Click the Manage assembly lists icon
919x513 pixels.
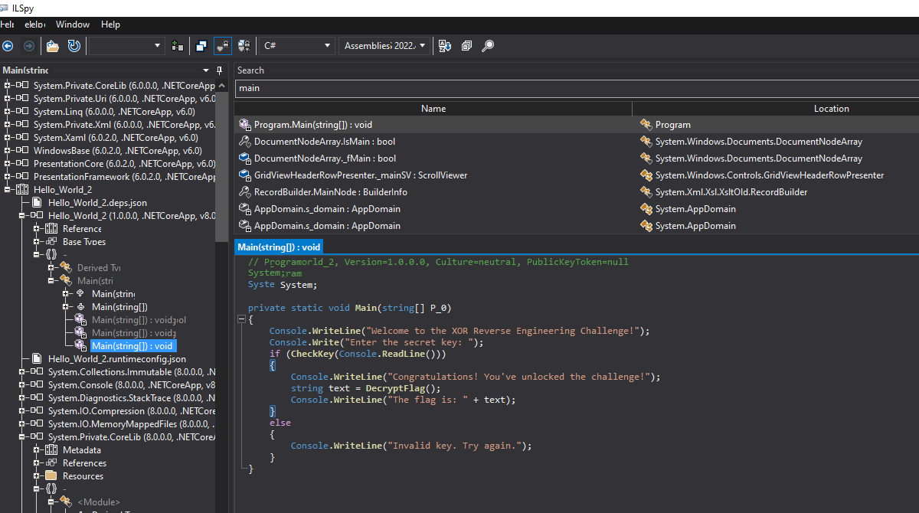click(178, 46)
